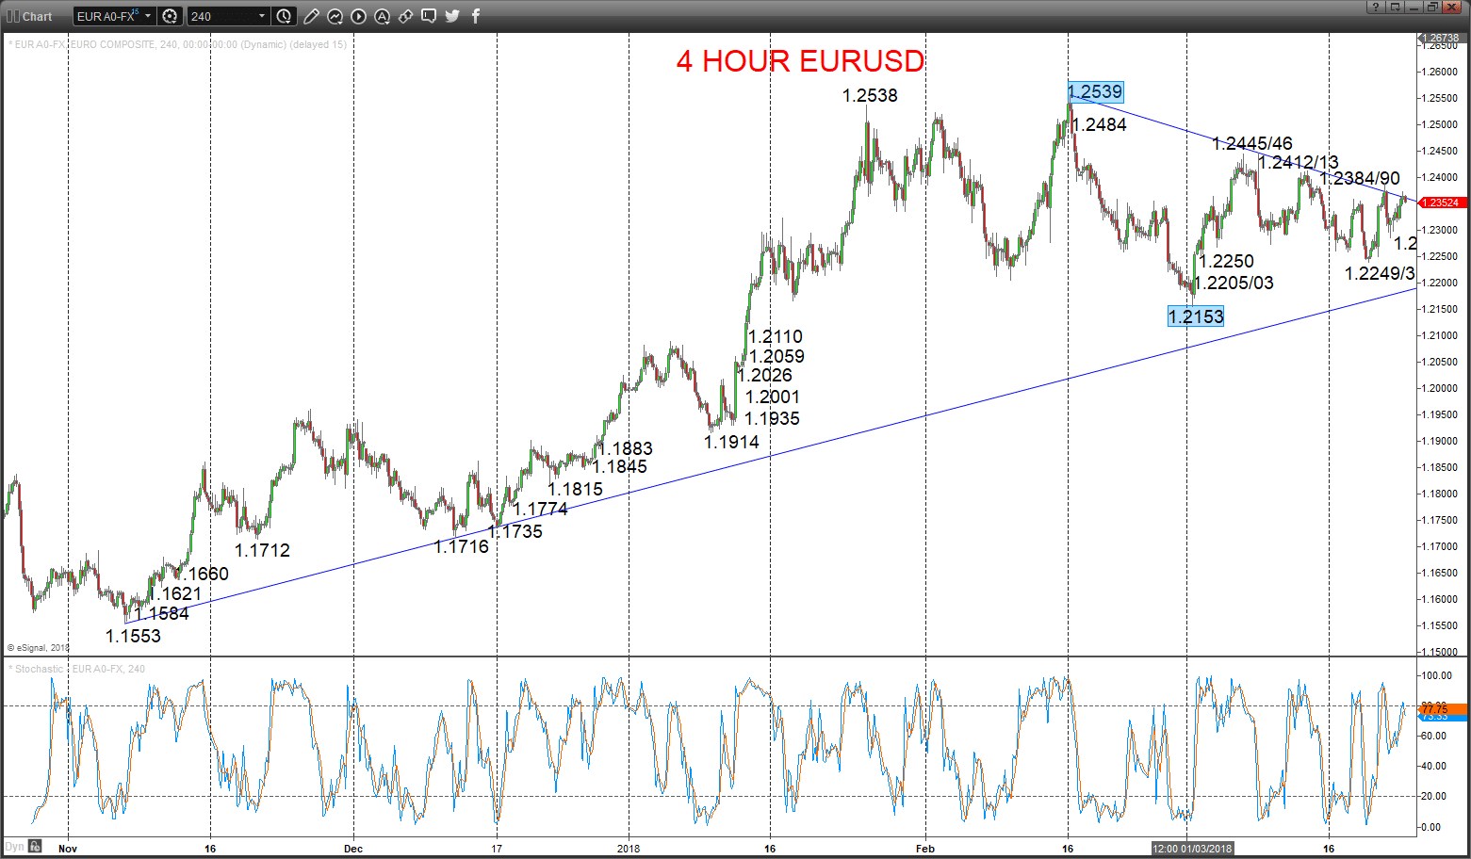Click the 1.2205/03 annotation
Screen dimensions: 1471x859
(1234, 283)
